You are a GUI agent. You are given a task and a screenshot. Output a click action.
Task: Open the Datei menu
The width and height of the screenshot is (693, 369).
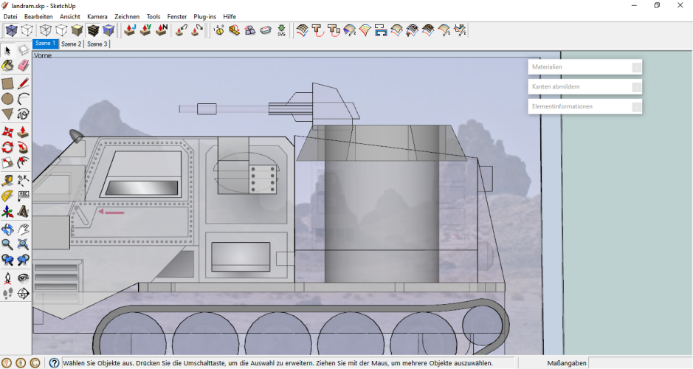pos(10,16)
